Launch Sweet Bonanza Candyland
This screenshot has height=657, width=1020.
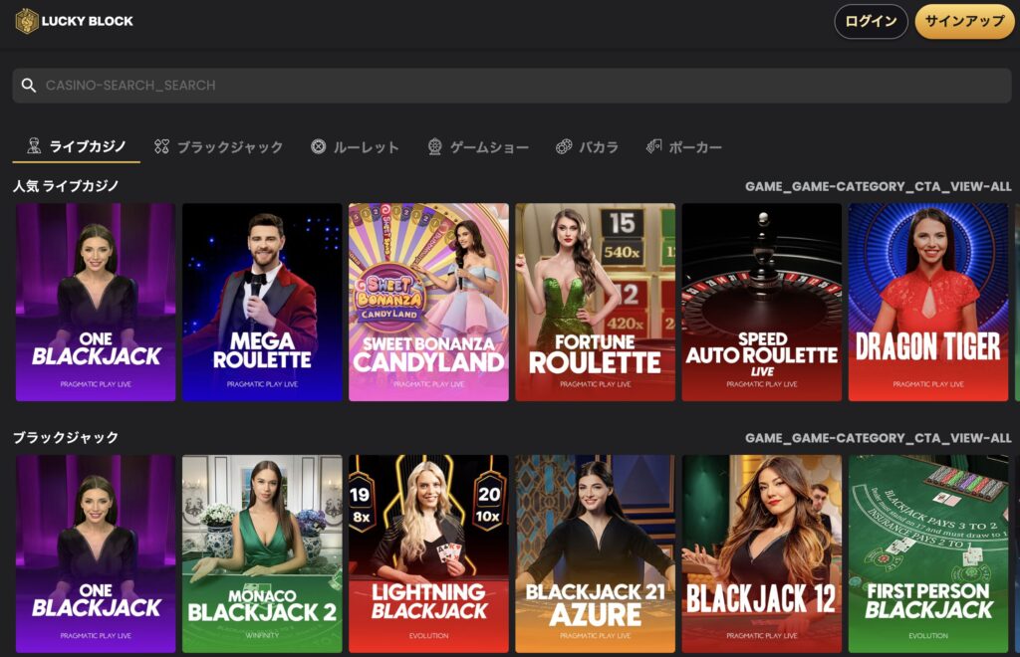(x=428, y=303)
